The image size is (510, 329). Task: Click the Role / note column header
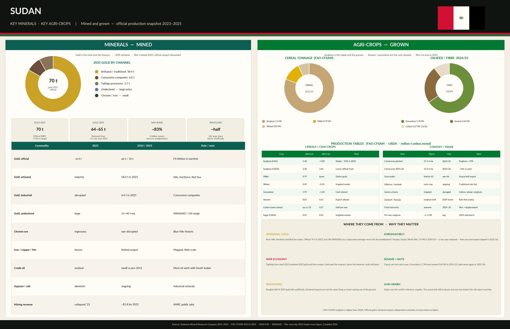(208, 146)
